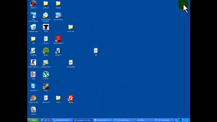Image resolution: width=217 pixels, height=122 pixels.
Task: Launch the Spotify shortcut
Action: (46, 50)
